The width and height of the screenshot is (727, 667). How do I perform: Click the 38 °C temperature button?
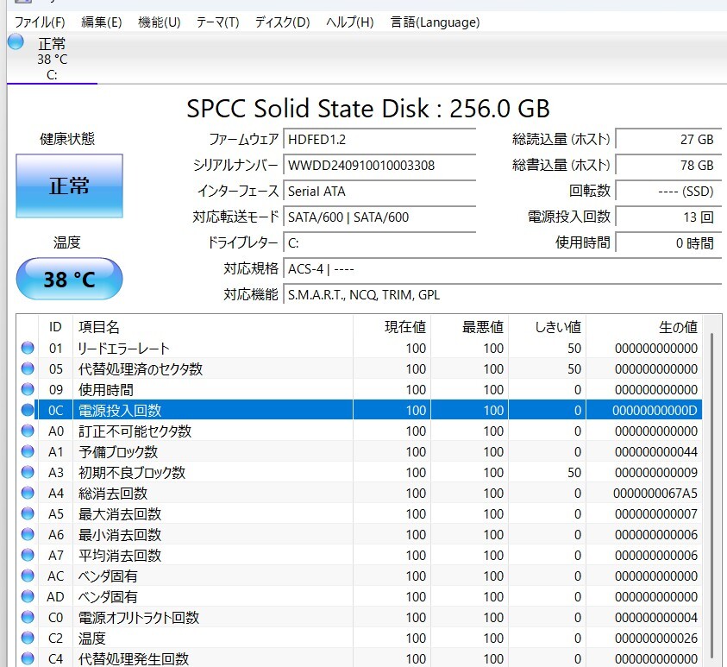pos(70,279)
